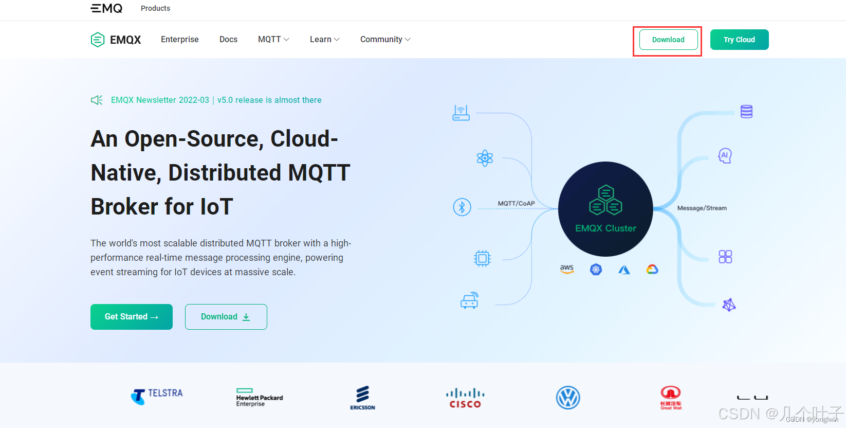Click the newsletter megaphone icon

(97, 100)
